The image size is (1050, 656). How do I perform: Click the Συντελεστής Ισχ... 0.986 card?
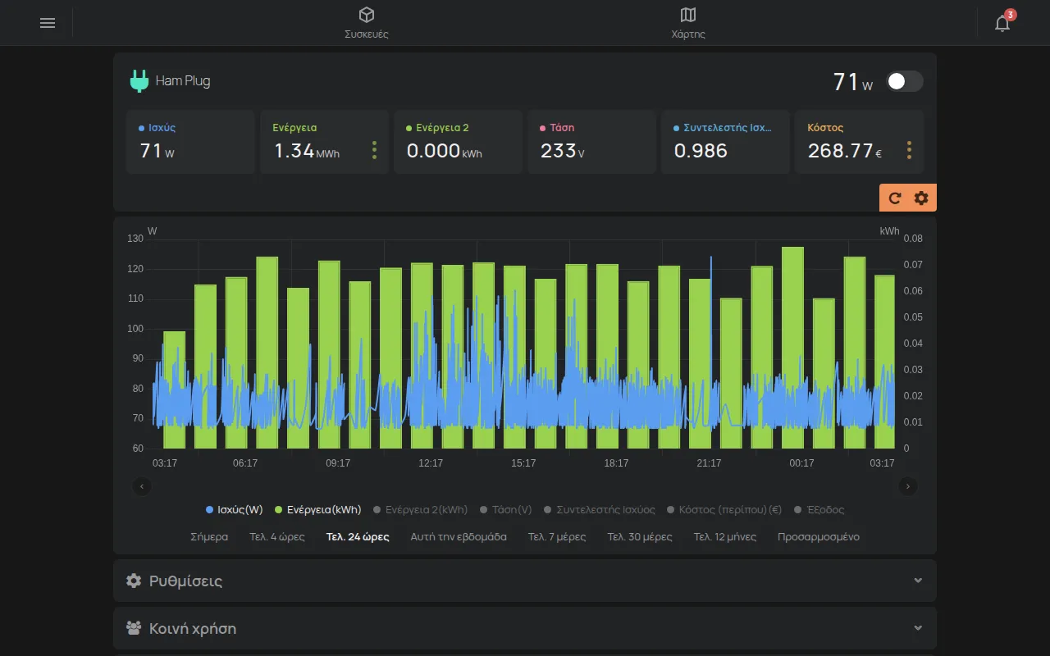[725, 142]
